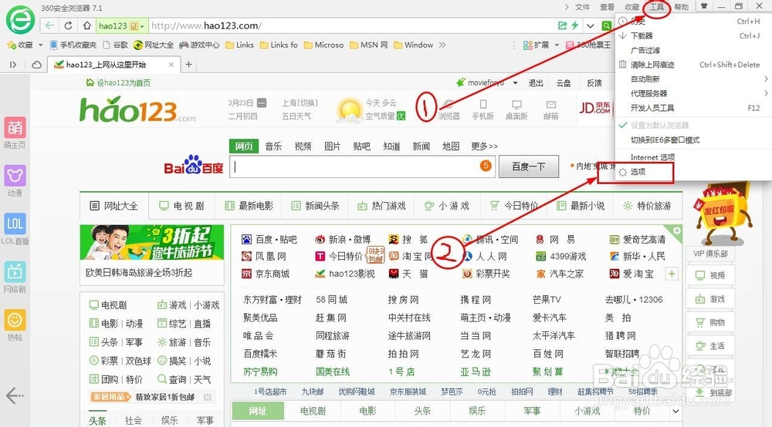
Task: Click 百度一下 search button
Action: (528, 166)
